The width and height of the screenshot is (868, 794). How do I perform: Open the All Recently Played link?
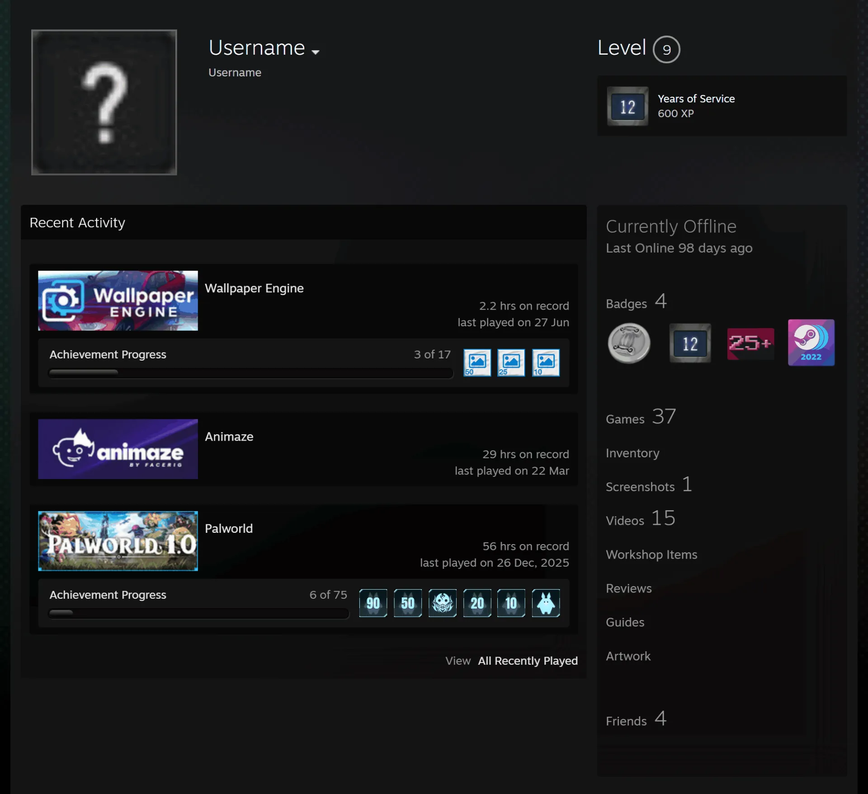pos(528,661)
